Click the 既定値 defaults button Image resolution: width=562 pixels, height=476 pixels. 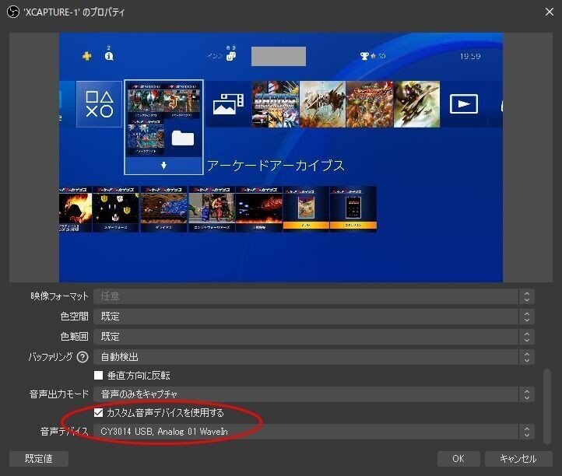(x=39, y=459)
